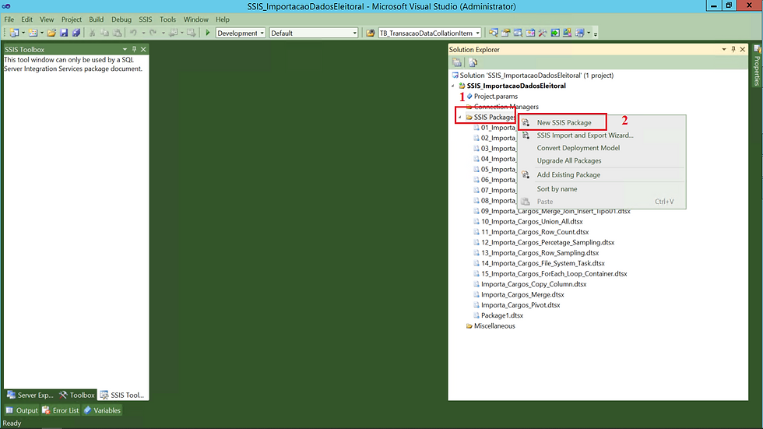The height and width of the screenshot is (429, 763).
Task: Click the Cut scissors icon
Action: tap(92, 33)
